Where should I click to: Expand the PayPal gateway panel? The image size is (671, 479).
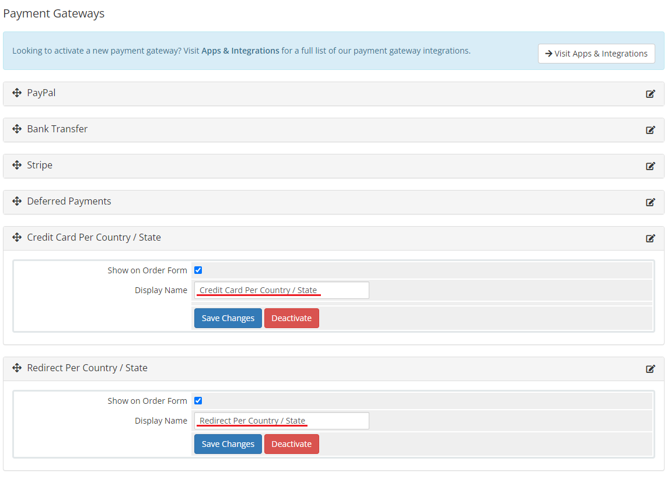pos(333,94)
